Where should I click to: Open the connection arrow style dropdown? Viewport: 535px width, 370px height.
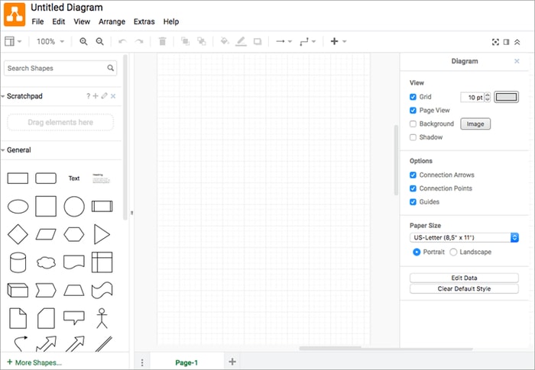(x=284, y=41)
